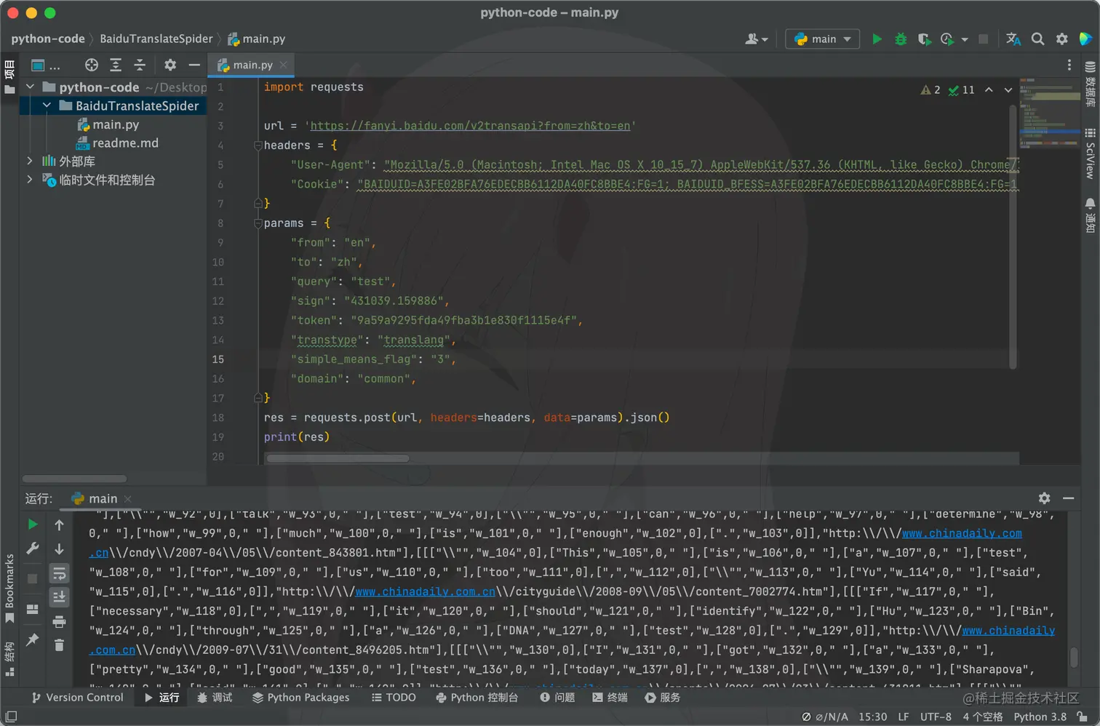Open profiler run icon in toolbar
1100x726 pixels.
[x=947, y=39]
